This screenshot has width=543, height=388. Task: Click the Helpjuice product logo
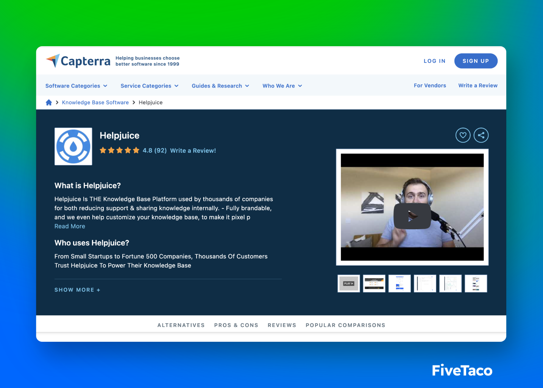tap(73, 146)
